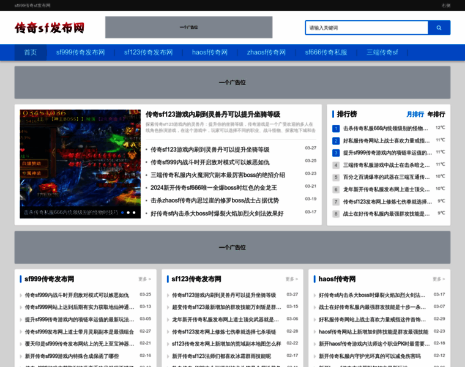This screenshot has height=367, width=465.
Task: Open 三端传奇私服内火魔洞穴副本 article
Action: click(x=218, y=175)
